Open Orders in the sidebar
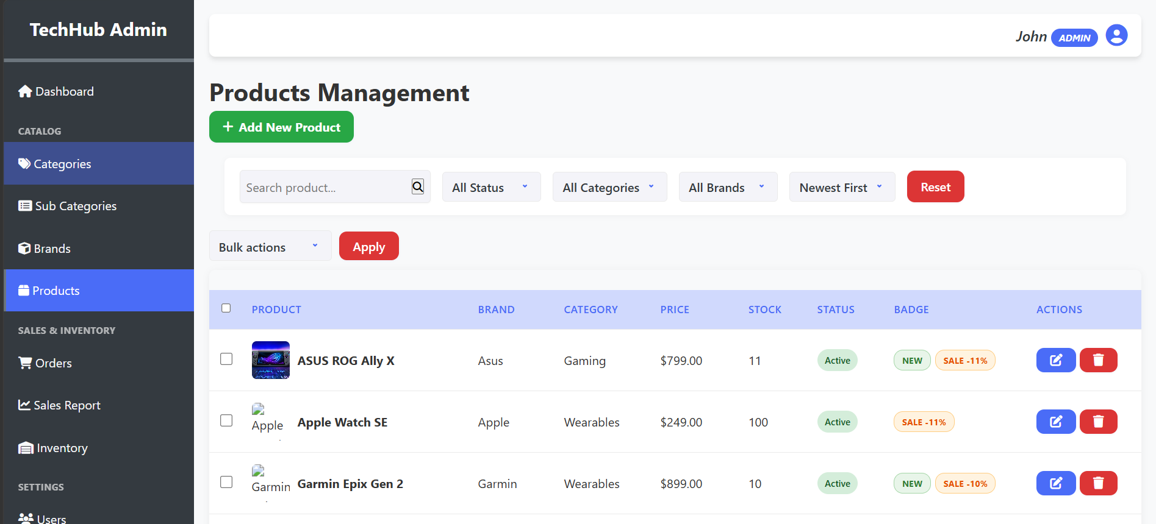The width and height of the screenshot is (1156, 524). click(x=99, y=363)
